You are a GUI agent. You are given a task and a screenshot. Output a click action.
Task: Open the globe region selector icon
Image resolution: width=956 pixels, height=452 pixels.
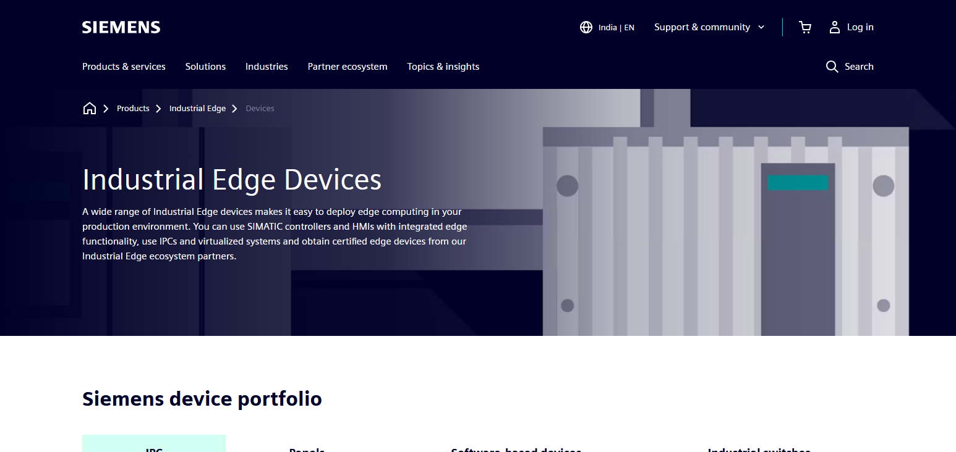(586, 27)
